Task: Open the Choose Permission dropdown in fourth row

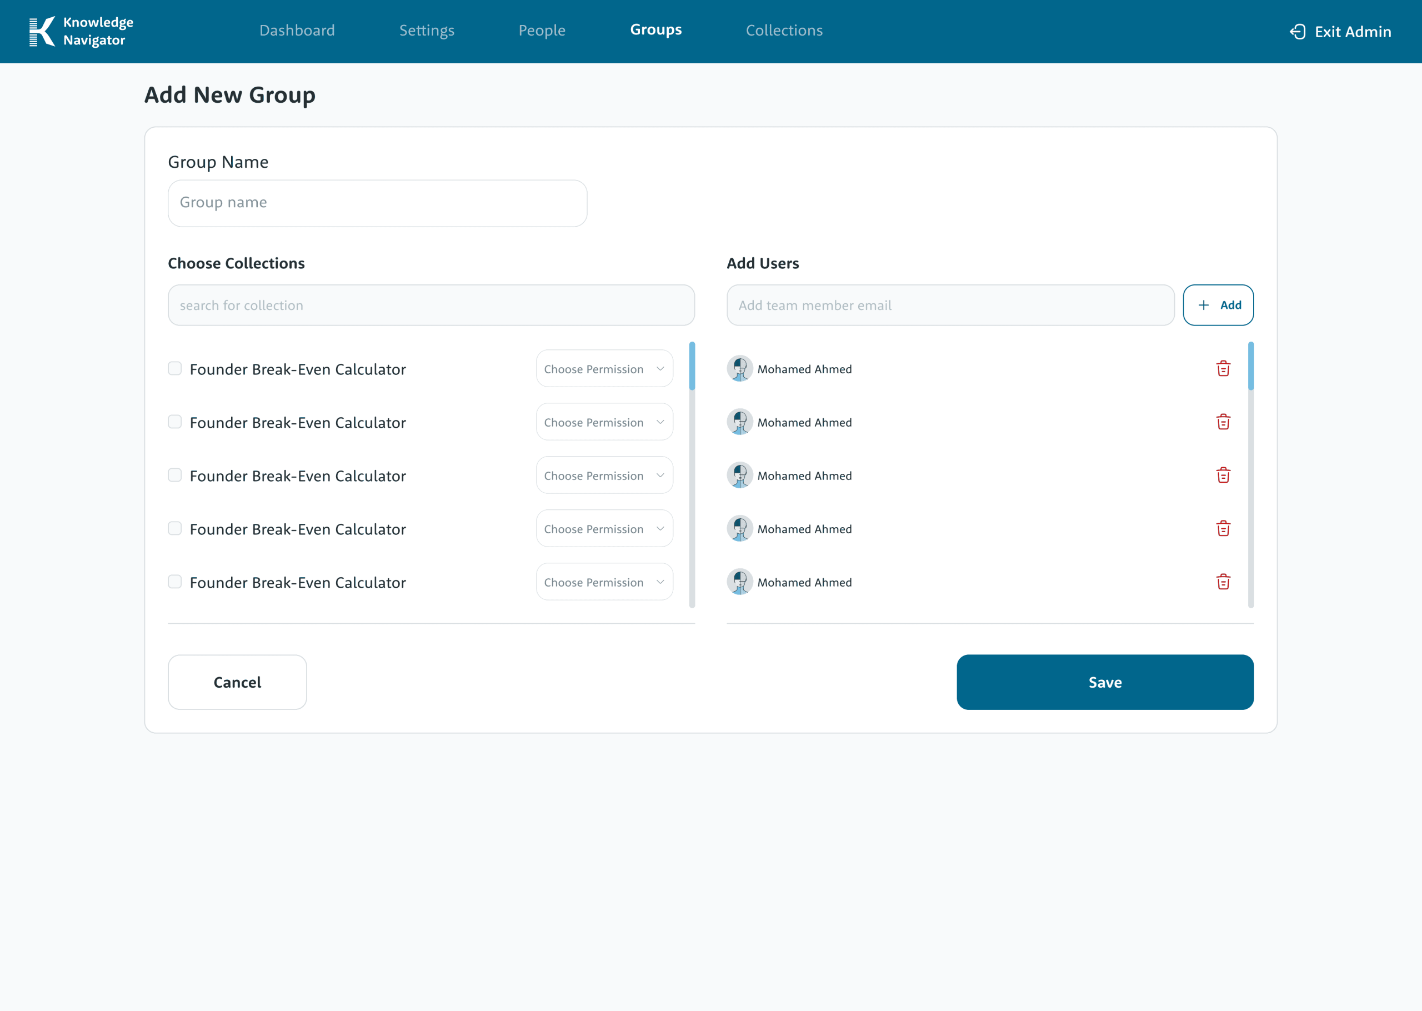Action: pos(604,528)
